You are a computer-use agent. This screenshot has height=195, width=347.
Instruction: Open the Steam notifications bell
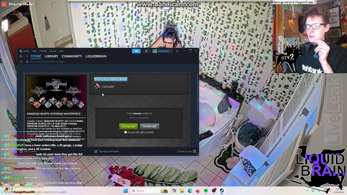(146, 51)
